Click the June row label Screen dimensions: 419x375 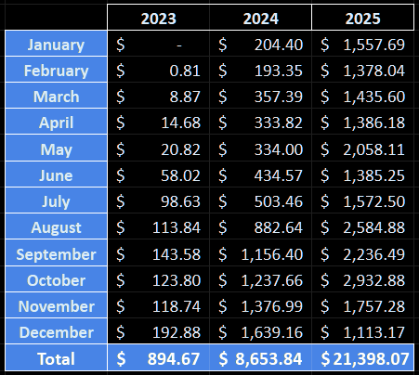[x=56, y=175]
